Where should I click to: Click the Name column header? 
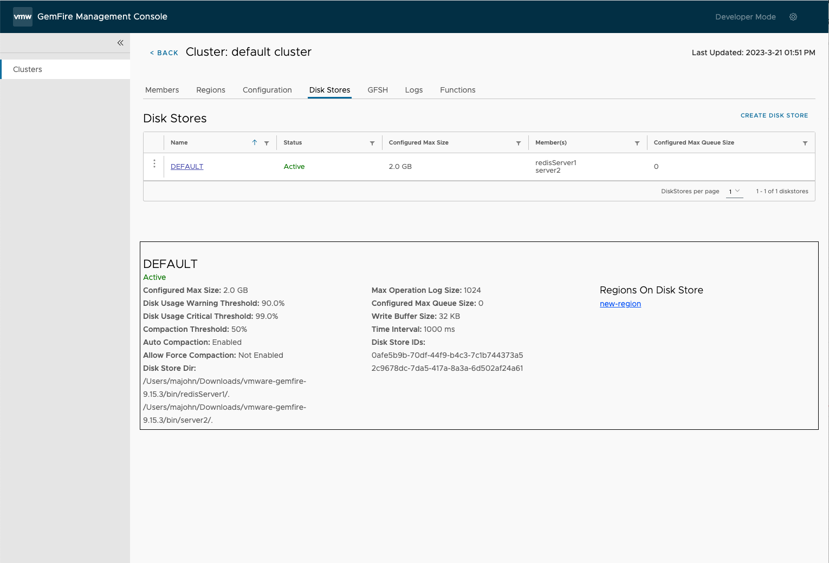[179, 142]
